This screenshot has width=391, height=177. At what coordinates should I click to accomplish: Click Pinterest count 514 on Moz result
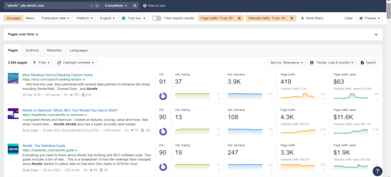86,95
